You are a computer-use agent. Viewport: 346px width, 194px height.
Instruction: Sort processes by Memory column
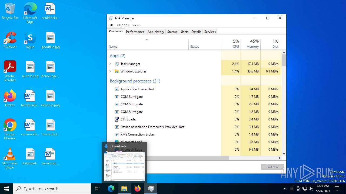251,44
